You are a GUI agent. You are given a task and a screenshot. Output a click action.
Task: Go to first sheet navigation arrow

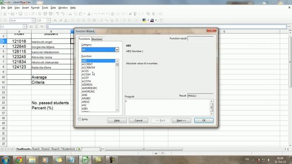(x=2, y=149)
